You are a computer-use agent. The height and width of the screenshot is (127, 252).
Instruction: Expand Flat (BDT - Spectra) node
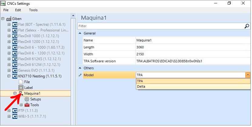click(x=9, y=24)
